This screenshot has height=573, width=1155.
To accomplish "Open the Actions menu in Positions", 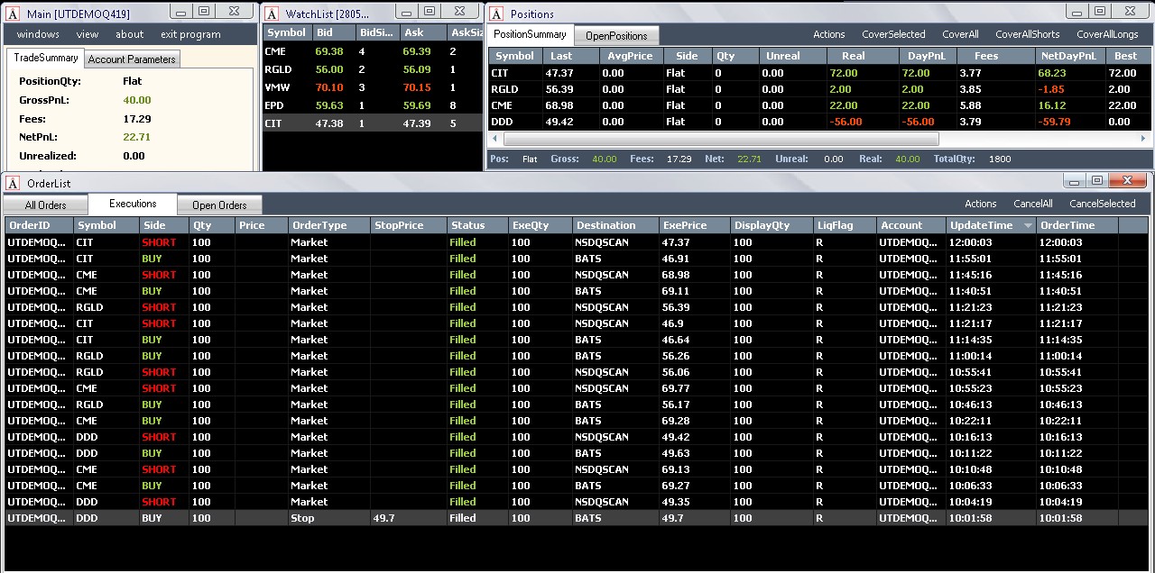I will (828, 34).
